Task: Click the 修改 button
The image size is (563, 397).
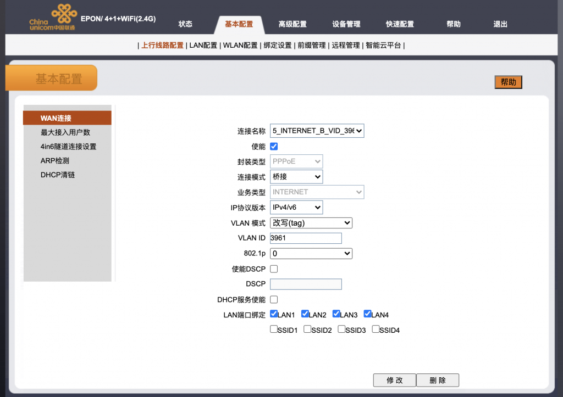Action: coord(394,381)
